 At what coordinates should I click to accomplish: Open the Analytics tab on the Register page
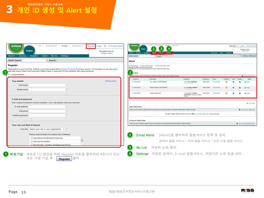(x=34, y=56)
